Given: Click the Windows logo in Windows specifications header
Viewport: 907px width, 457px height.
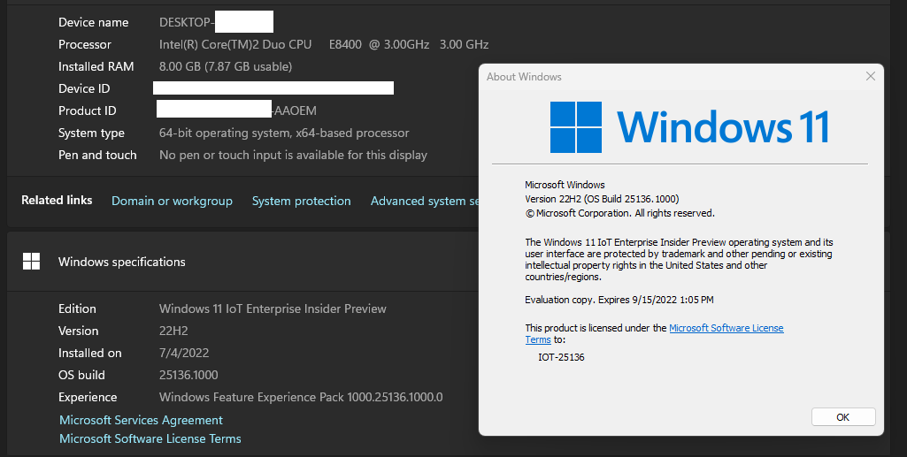Looking at the screenshot, I should click(x=31, y=261).
